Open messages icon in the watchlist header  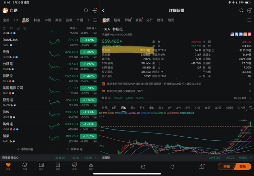pos(94,11)
